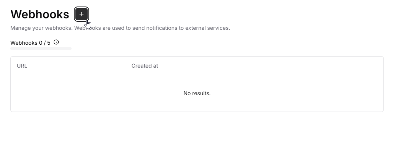393x141 pixels.
Task: Select the Webhooks page heading
Action: (39, 14)
